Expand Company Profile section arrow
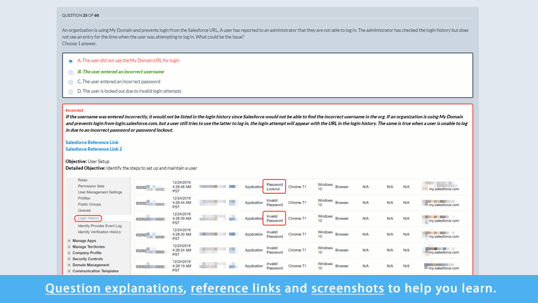 69,253
